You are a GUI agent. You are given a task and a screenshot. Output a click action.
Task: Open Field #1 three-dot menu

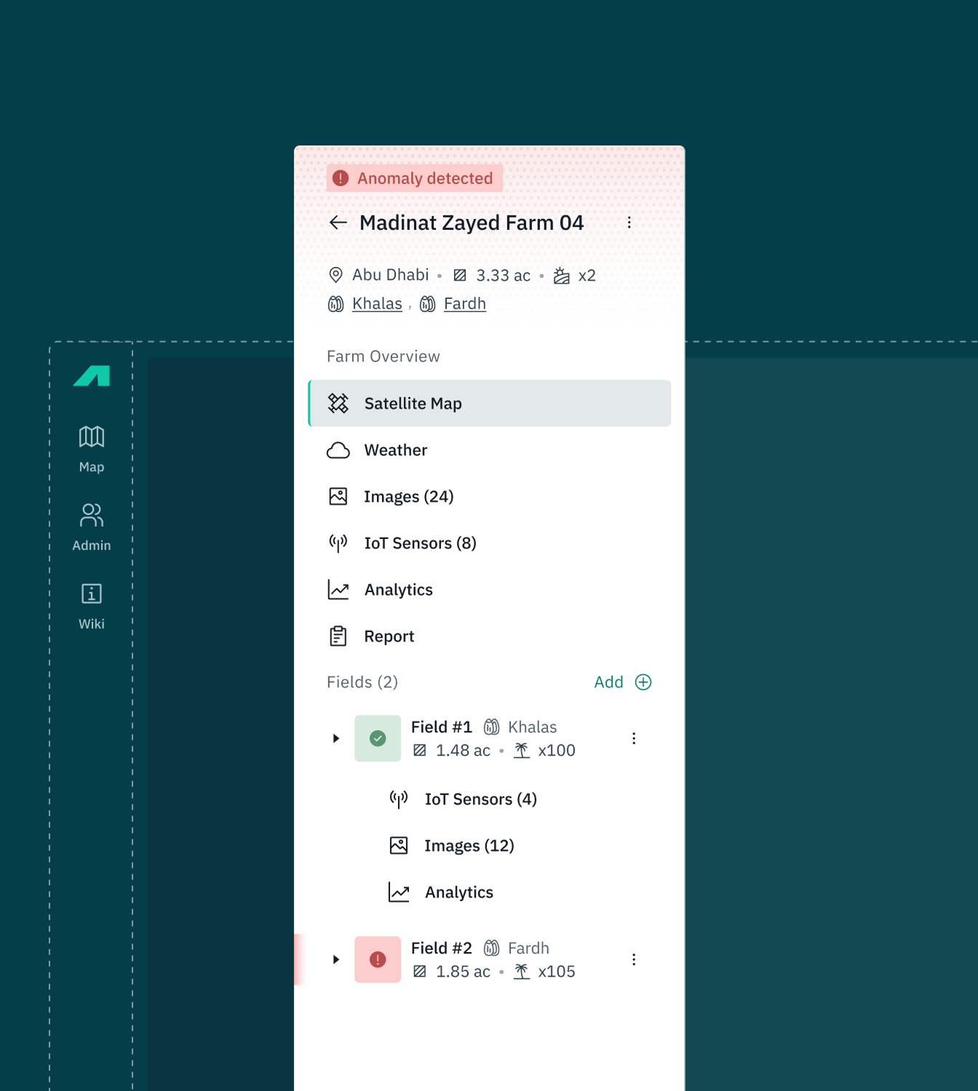(634, 738)
